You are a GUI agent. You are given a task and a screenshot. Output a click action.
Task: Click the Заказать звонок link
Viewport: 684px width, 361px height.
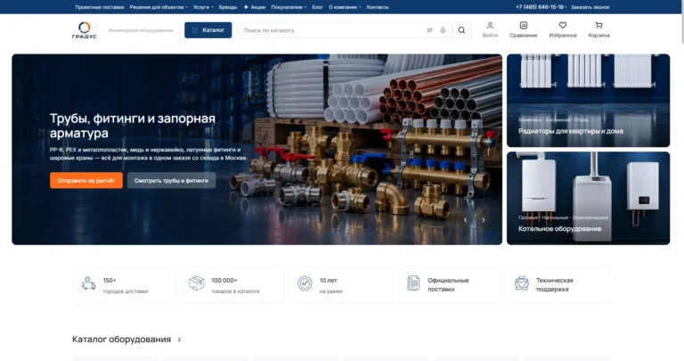pyautogui.click(x=590, y=7)
